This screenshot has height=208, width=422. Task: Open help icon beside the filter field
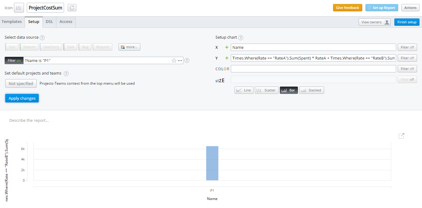(187, 61)
